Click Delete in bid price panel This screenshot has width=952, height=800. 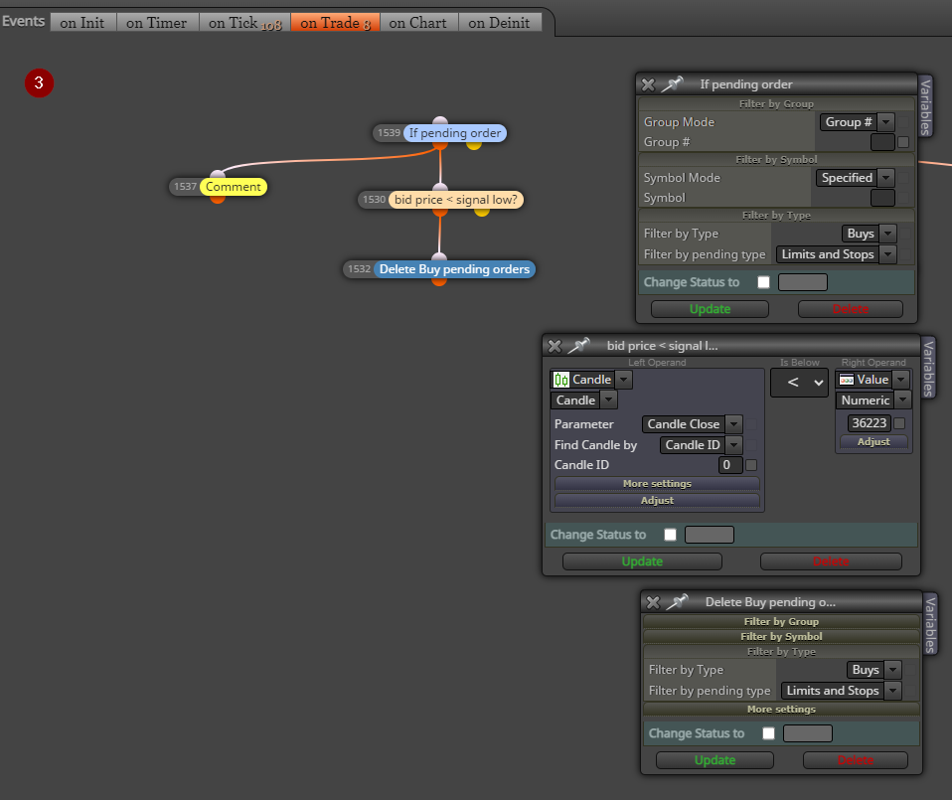click(x=831, y=561)
